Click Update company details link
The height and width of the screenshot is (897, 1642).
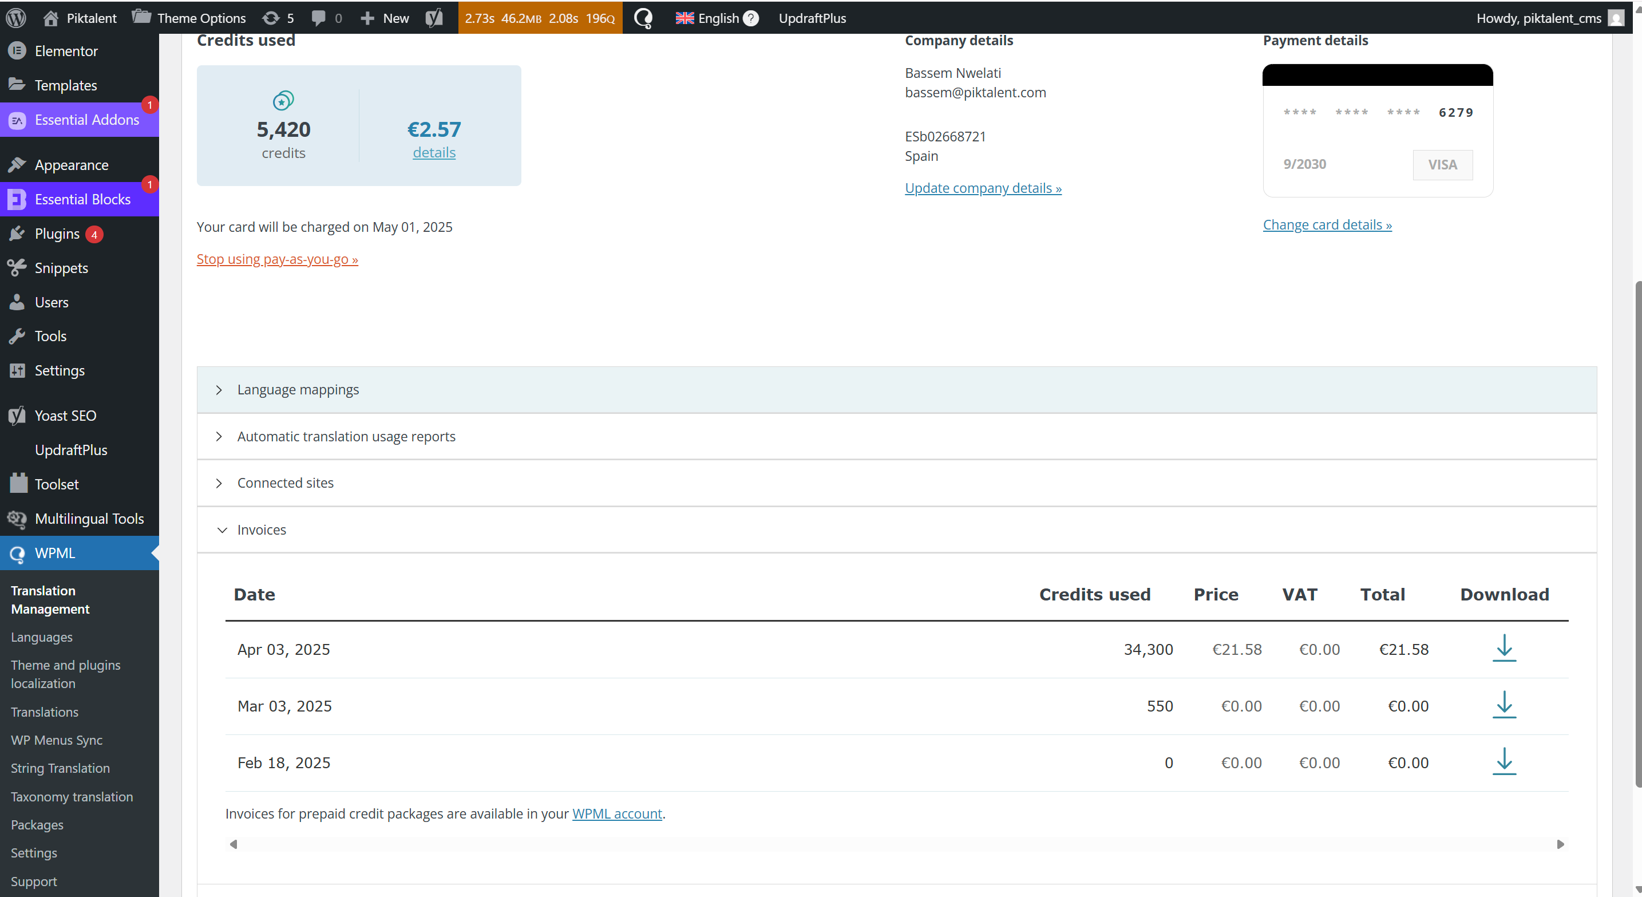coord(982,188)
